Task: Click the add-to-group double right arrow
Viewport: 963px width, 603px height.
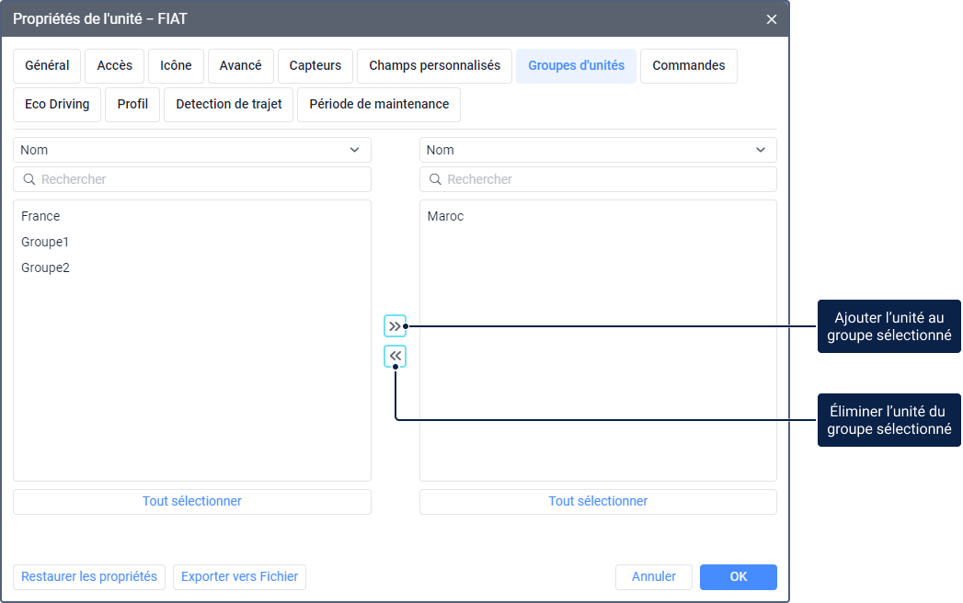Action: [395, 326]
